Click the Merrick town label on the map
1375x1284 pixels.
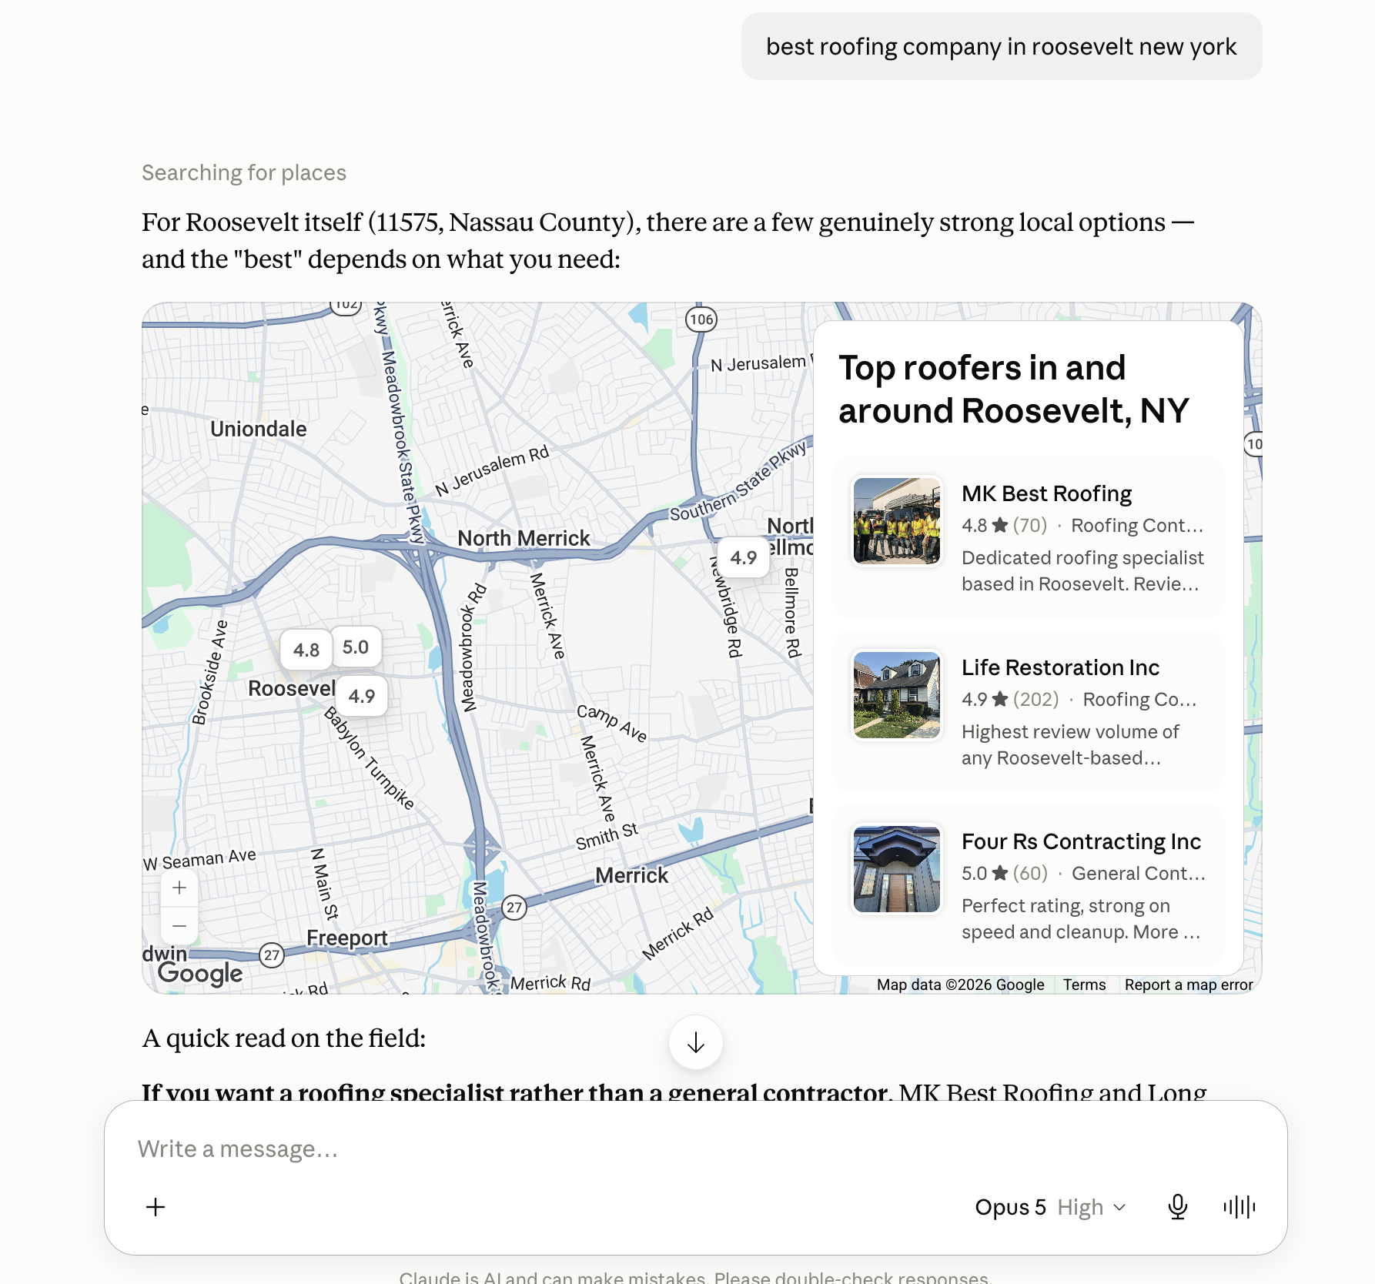632,875
